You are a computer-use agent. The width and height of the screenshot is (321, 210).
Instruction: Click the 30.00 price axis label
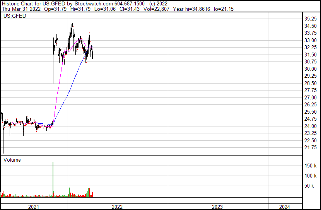click(311, 69)
